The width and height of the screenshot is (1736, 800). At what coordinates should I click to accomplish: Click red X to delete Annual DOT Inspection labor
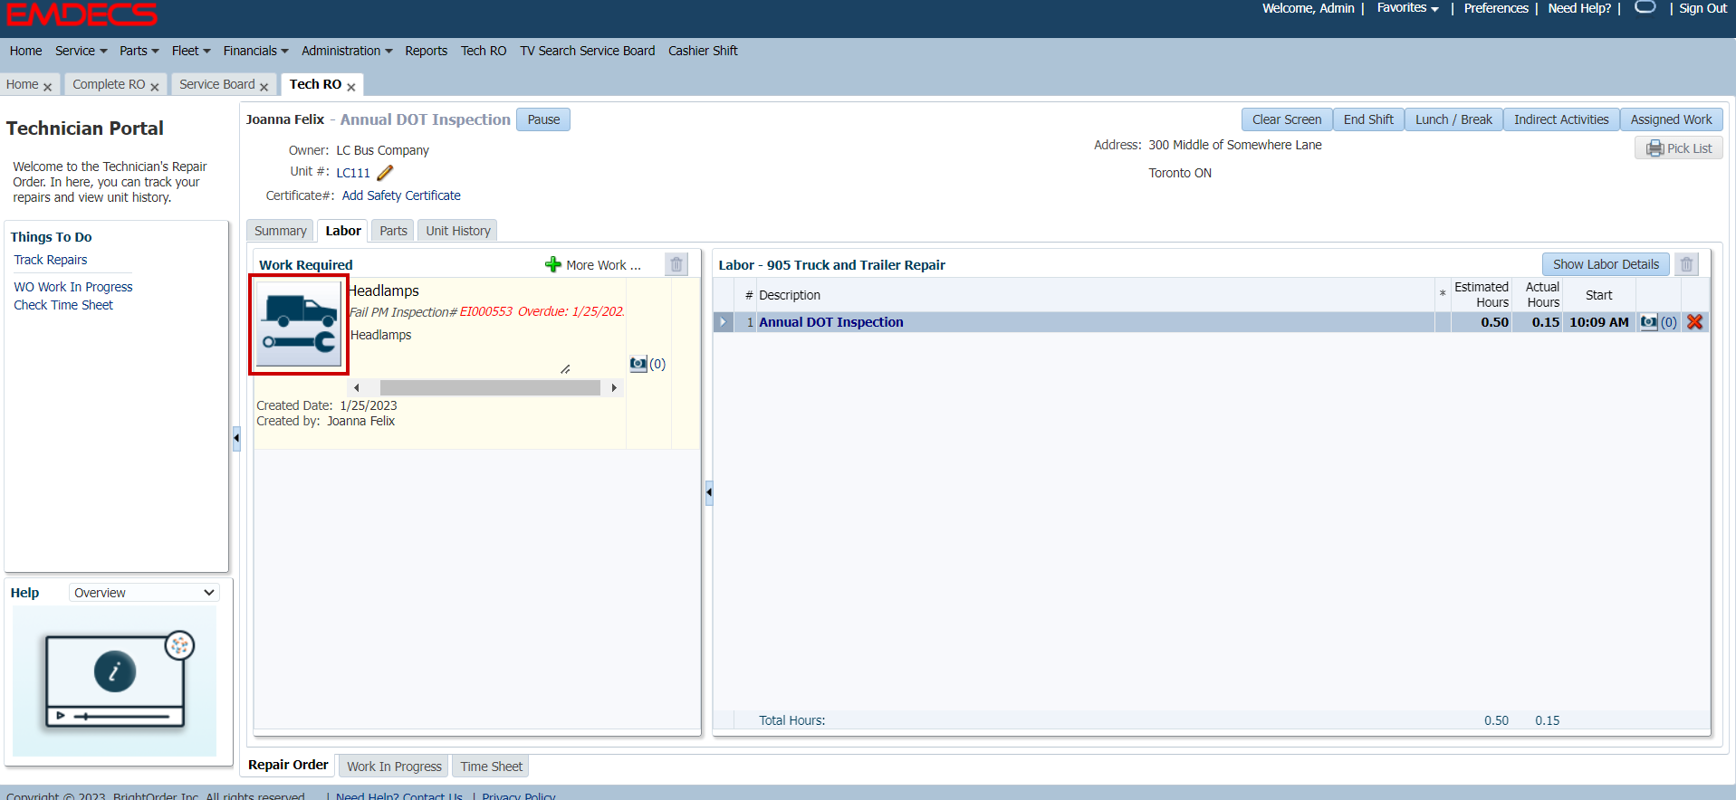coord(1695,322)
